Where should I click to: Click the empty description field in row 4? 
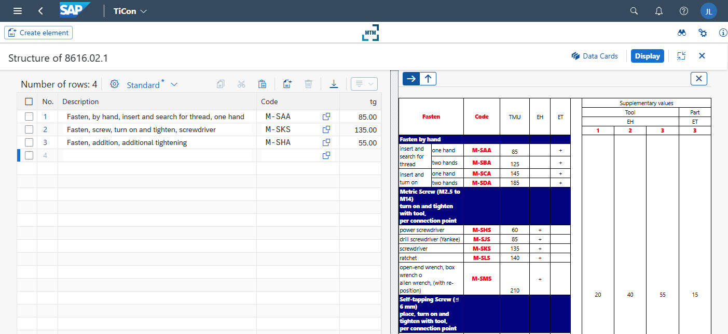tap(157, 155)
